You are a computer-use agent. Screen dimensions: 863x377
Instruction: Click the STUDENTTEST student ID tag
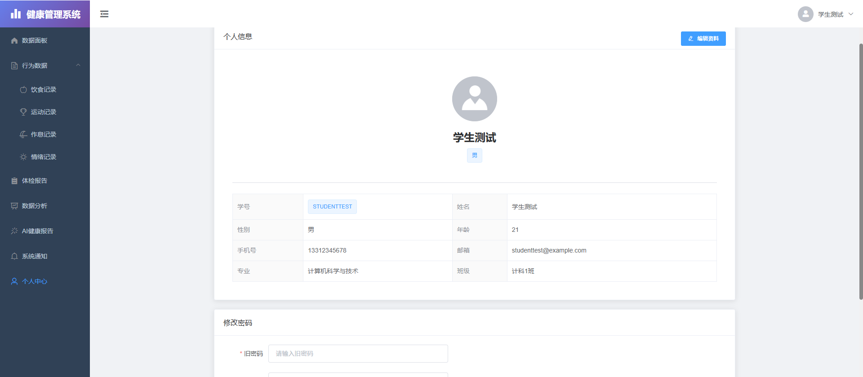[x=332, y=207]
